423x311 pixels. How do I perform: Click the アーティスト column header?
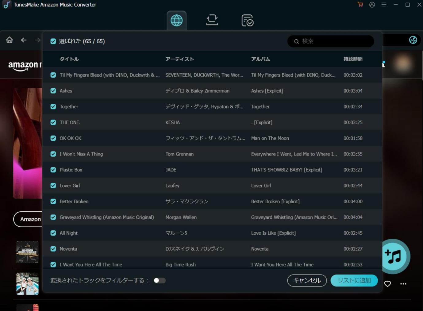[x=179, y=59]
